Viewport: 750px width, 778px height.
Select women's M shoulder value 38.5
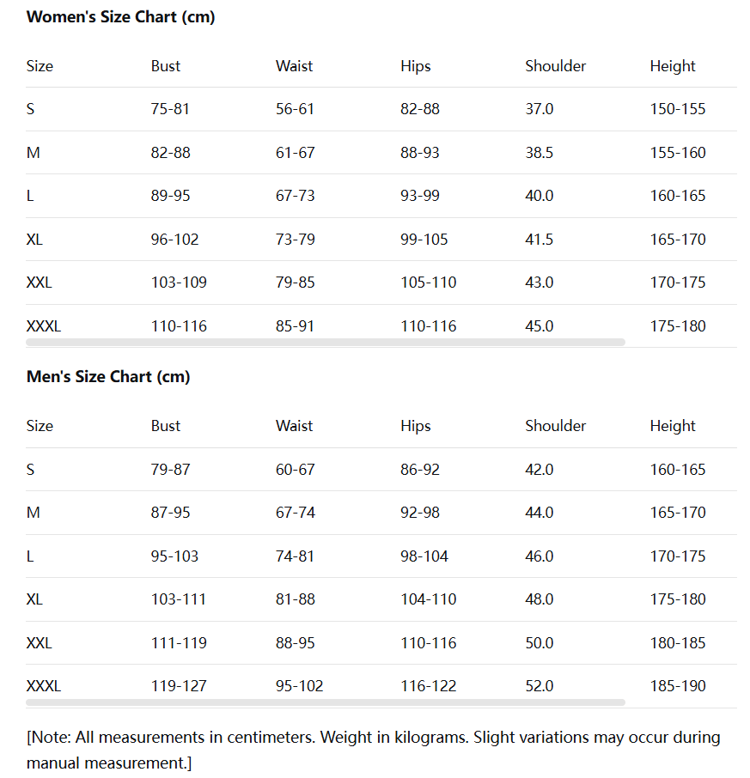539,153
